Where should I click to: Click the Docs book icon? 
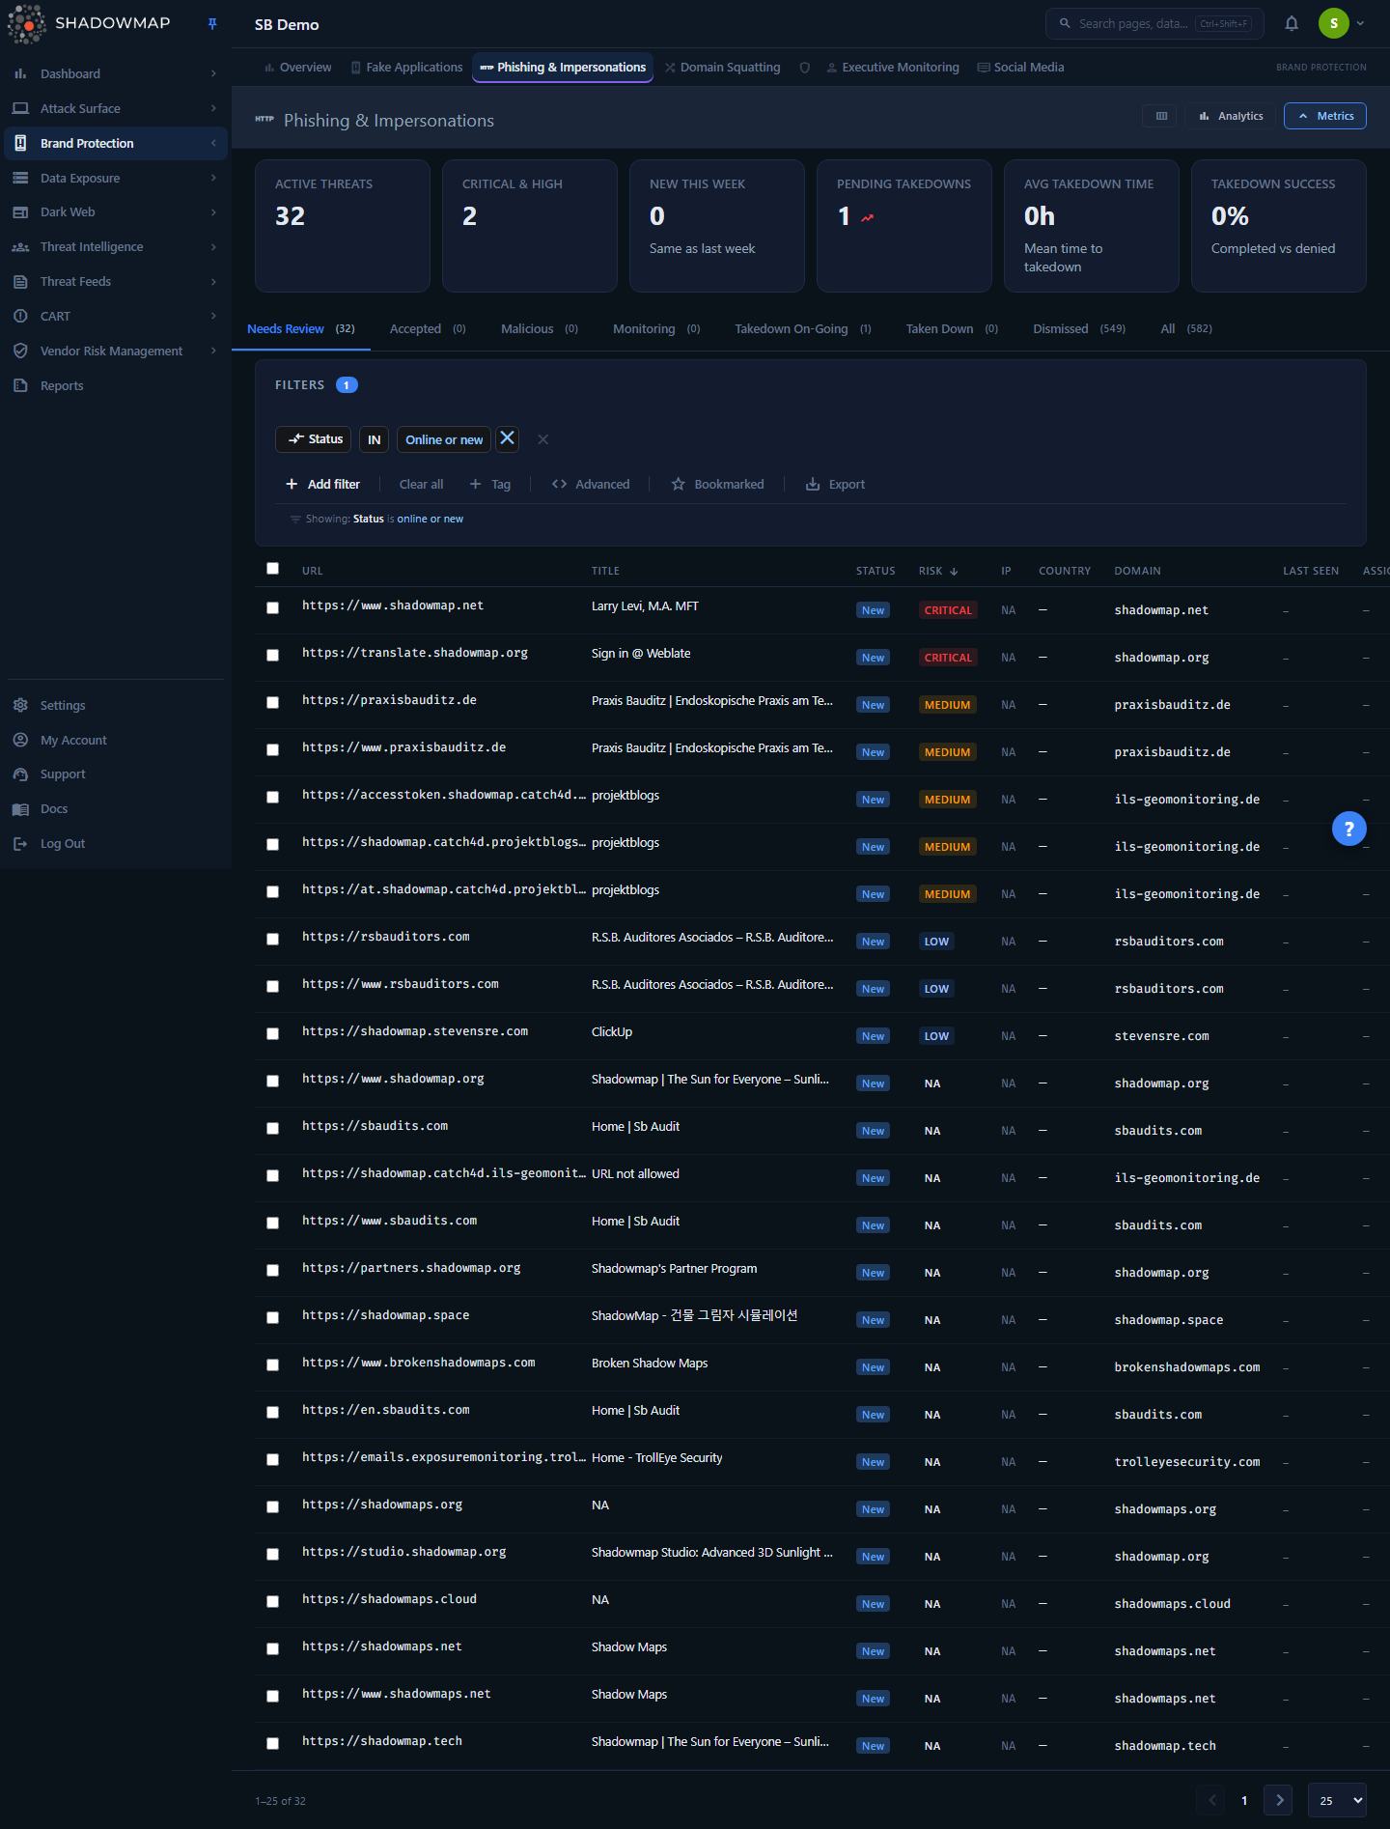(x=20, y=809)
